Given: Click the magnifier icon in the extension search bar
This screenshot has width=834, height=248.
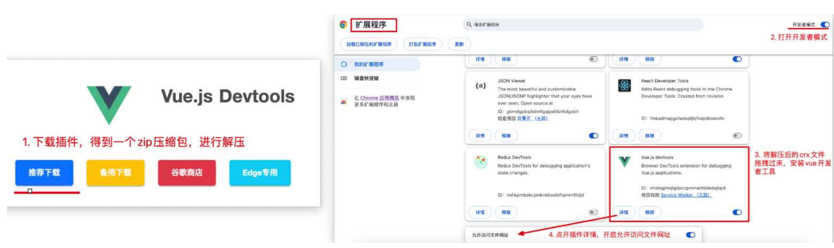Looking at the screenshot, I should coord(469,25).
